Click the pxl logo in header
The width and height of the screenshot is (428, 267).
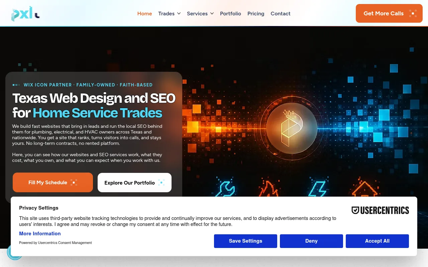click(x=25, y=14)
